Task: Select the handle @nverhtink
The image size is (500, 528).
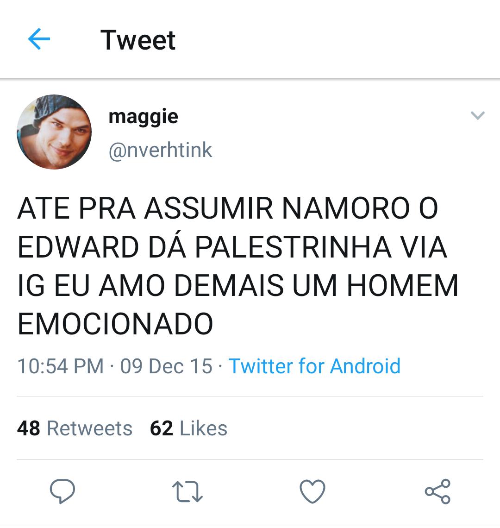Action: click(160, 150)
